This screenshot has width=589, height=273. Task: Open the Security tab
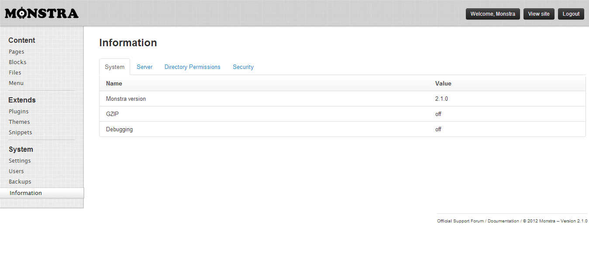243,67
